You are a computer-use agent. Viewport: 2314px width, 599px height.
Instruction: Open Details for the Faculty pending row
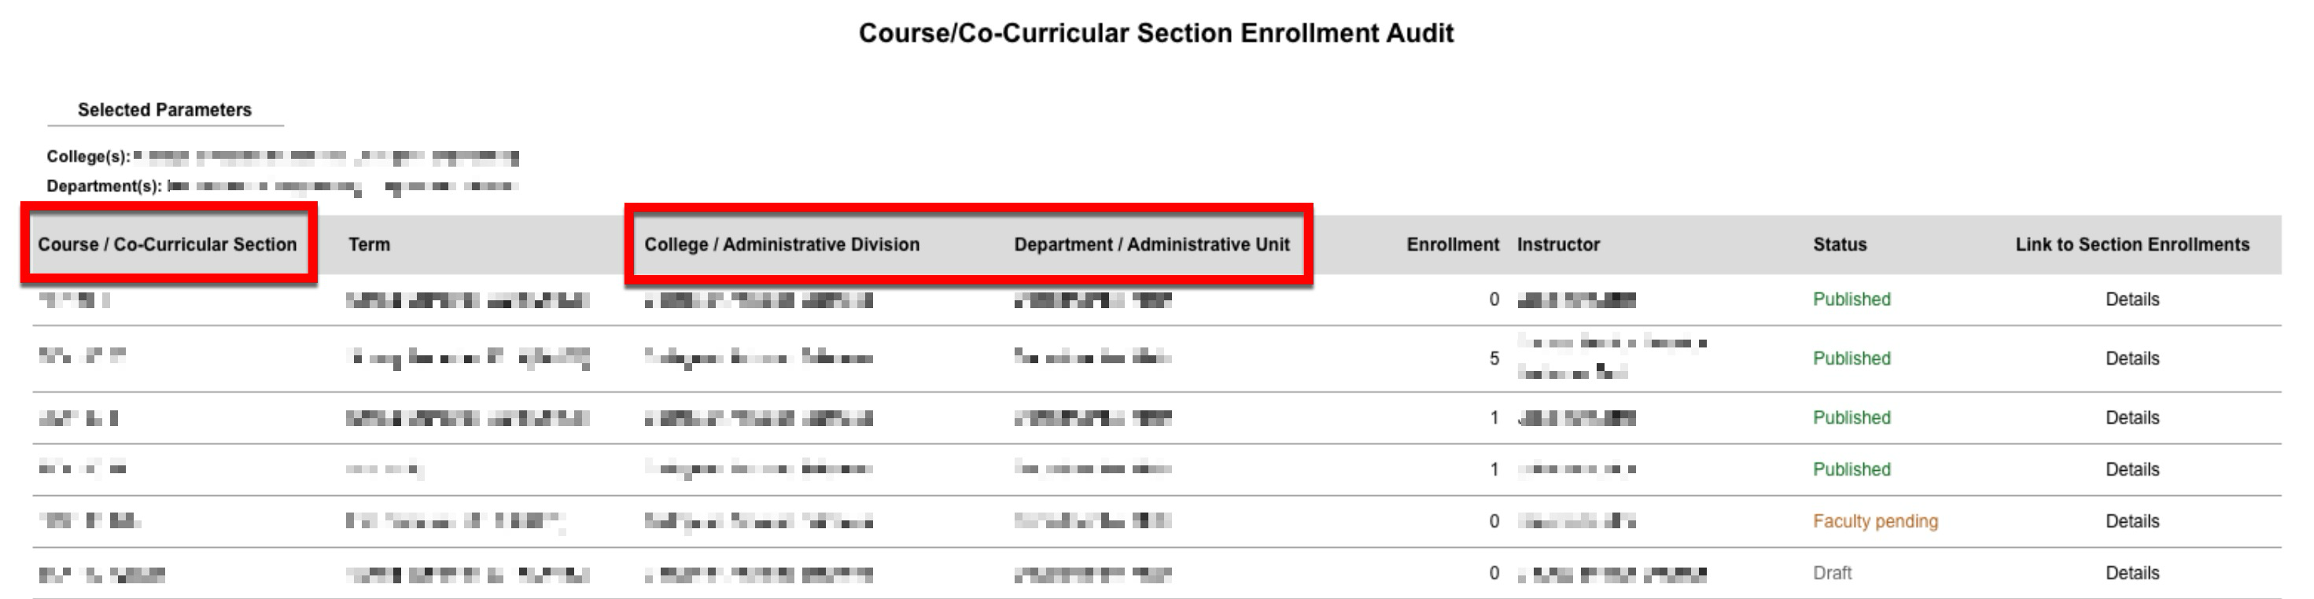point(2132,521)
